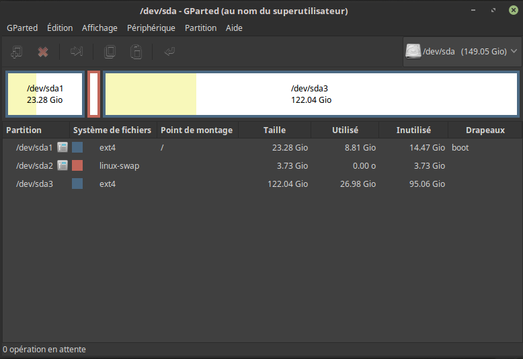Open the Aide menu
This screenshot has width=523, height=359.
(x=234, y=28)
